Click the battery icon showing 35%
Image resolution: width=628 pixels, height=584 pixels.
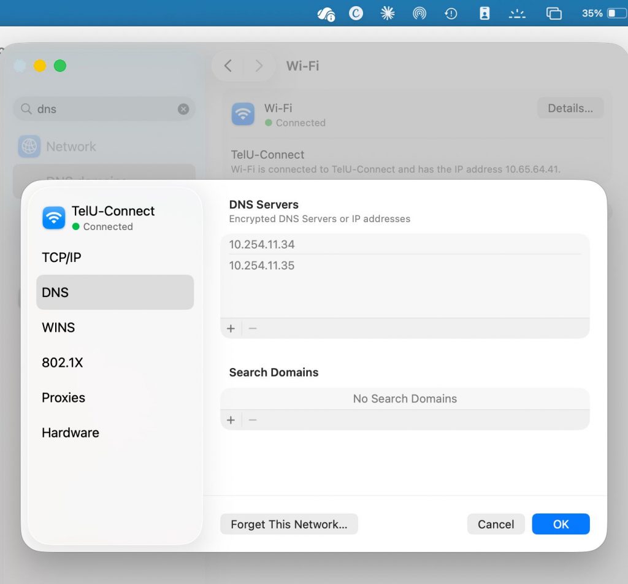pyautogui.click(x=617, y=13)
